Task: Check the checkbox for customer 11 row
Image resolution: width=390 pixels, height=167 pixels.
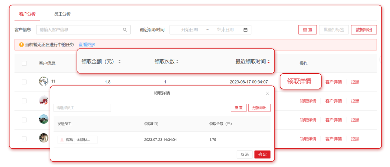Action: tap(24, 82)
